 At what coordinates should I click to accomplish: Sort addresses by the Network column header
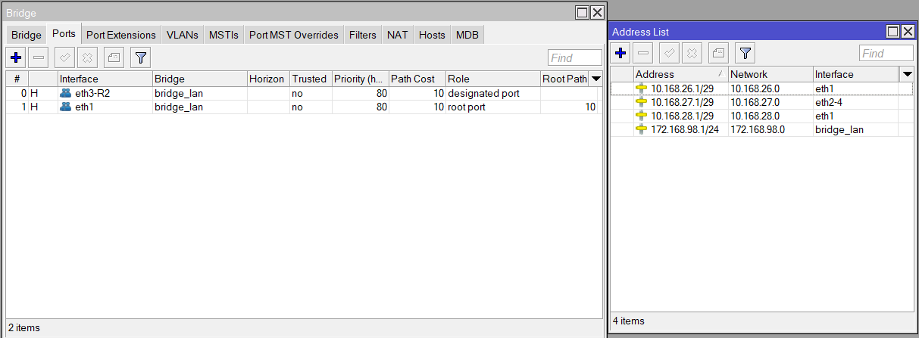770,74
